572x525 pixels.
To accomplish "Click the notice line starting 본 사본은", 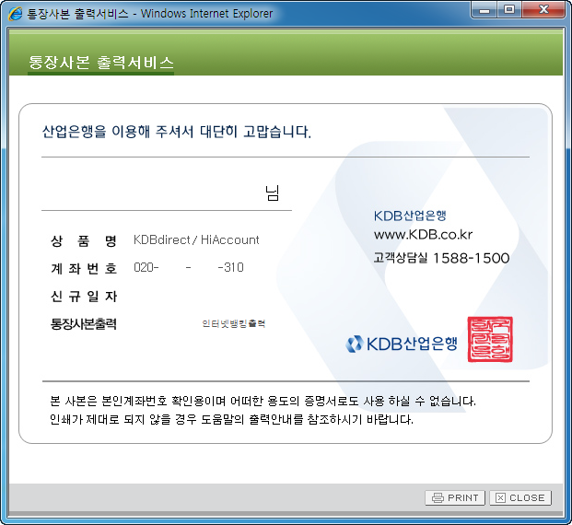I will (x=263, y=402).
